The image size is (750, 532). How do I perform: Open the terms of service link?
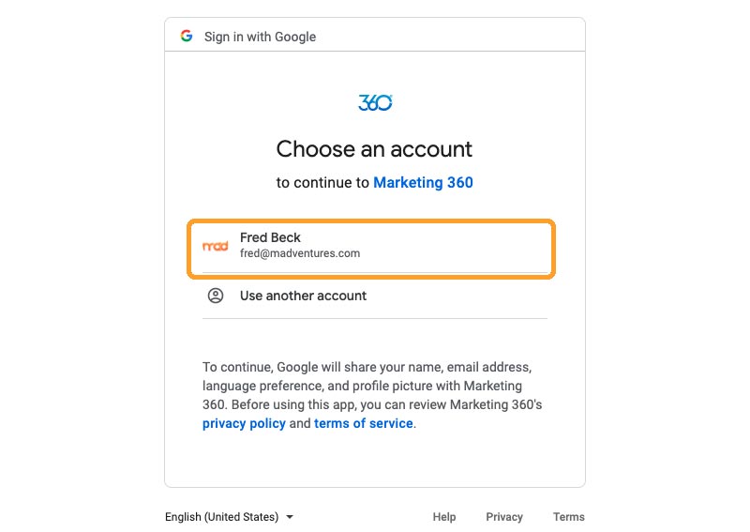click(x=364, y=423)
